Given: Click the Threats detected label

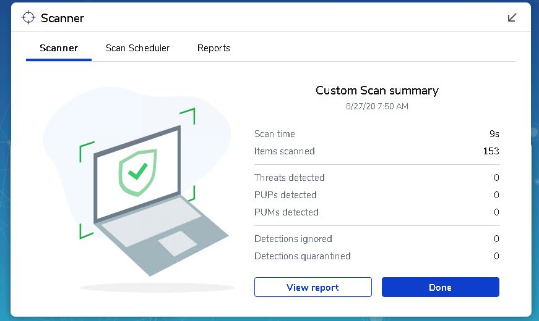Looking at the screenshot, I should (x=290, y=178).
